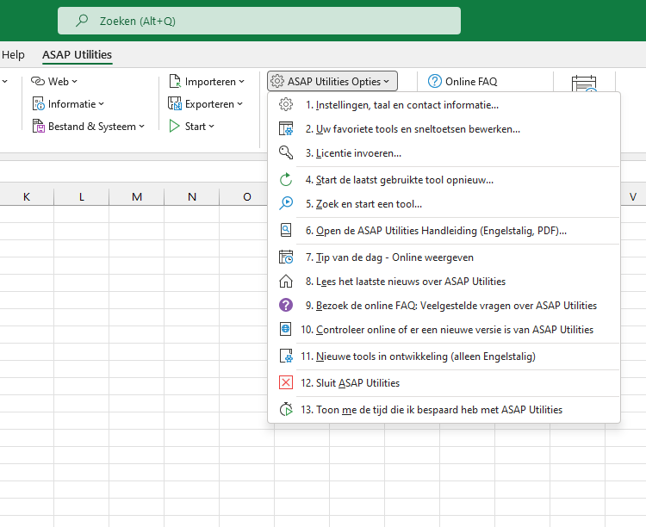Click the purple question mark FAQ icon

click(x=285, y=306)
